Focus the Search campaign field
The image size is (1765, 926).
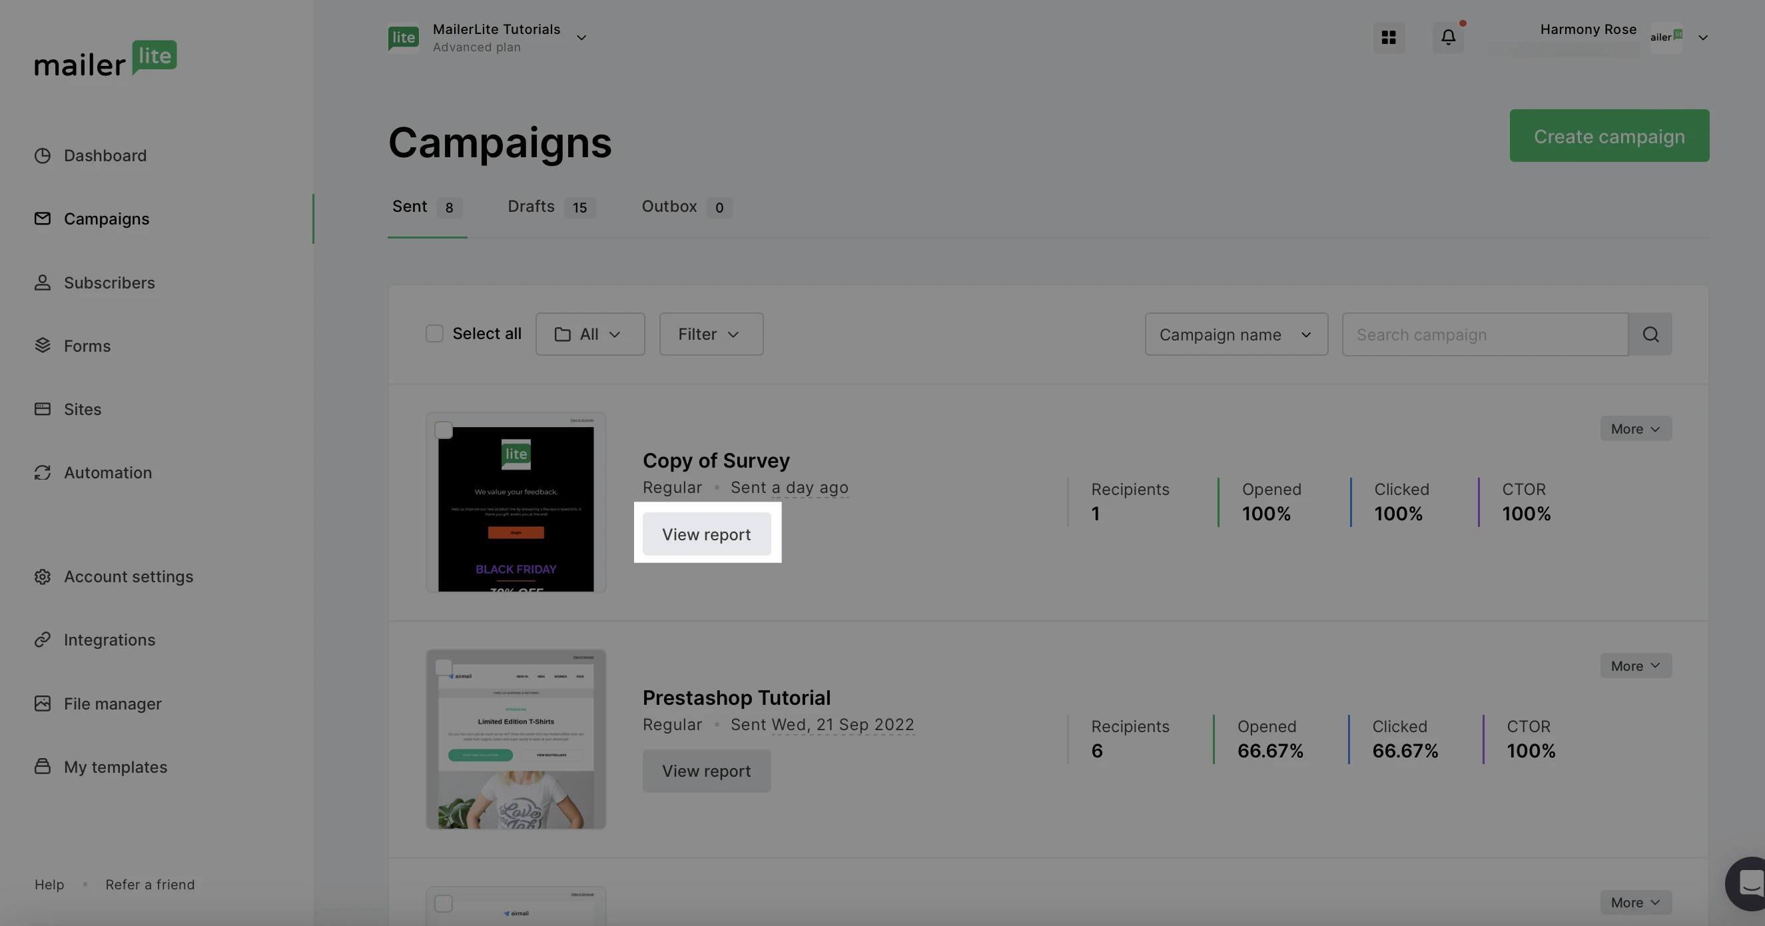[x=1485, y=334]
